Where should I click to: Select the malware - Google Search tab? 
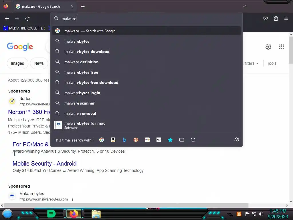pos(45,7)
